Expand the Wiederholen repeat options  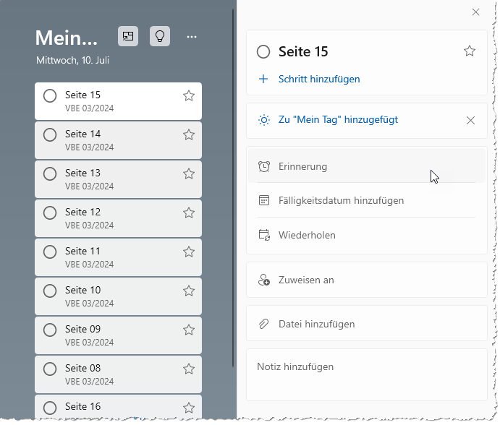[x=307, y=235]
